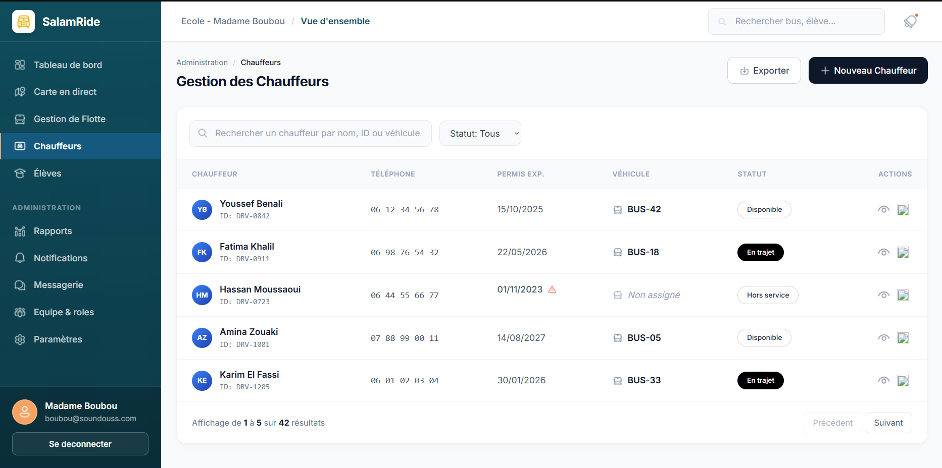Click the warning icon beside Hassan's expired permit

click(552, 289)
